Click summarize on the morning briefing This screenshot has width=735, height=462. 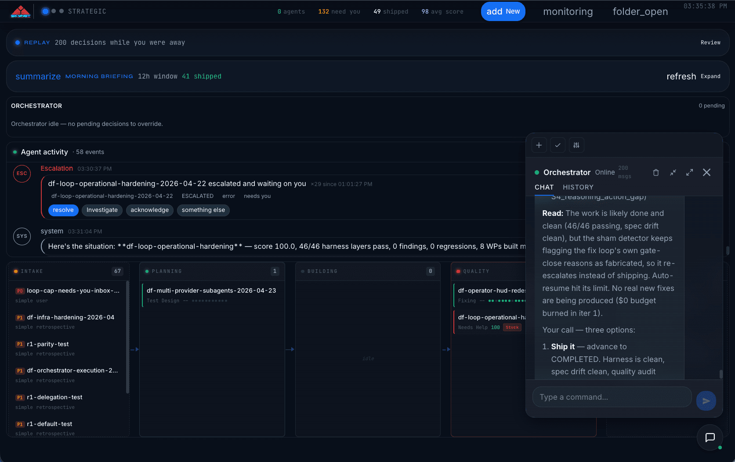(38, 76)
